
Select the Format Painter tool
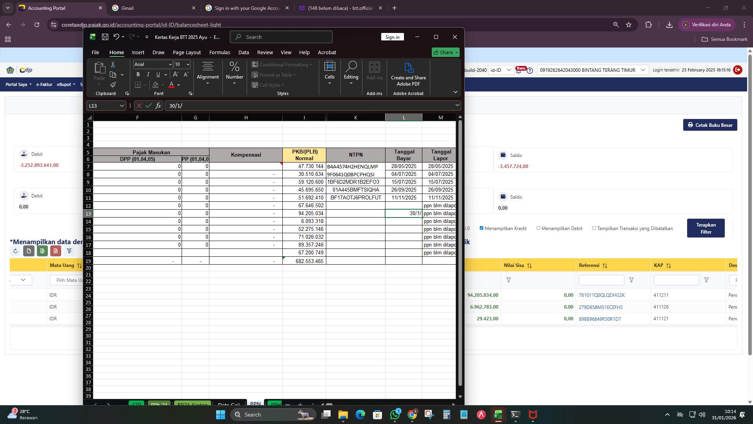point(113,85)
